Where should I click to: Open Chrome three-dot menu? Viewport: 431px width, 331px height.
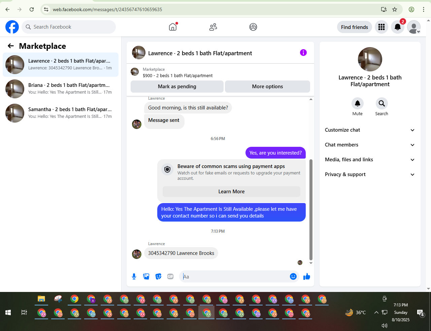[424, 9]
